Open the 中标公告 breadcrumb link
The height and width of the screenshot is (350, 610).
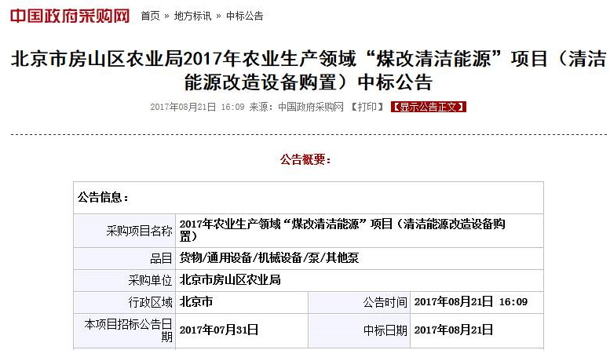click(244, 16)
